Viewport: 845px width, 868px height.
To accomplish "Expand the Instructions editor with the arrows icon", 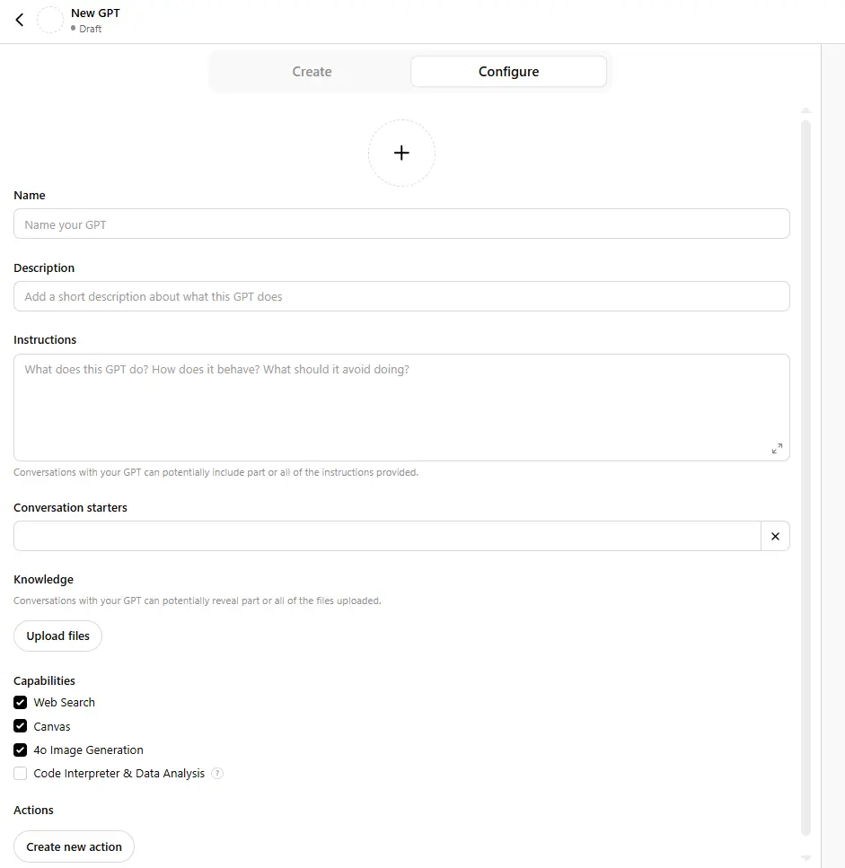I will coord(777,449).
